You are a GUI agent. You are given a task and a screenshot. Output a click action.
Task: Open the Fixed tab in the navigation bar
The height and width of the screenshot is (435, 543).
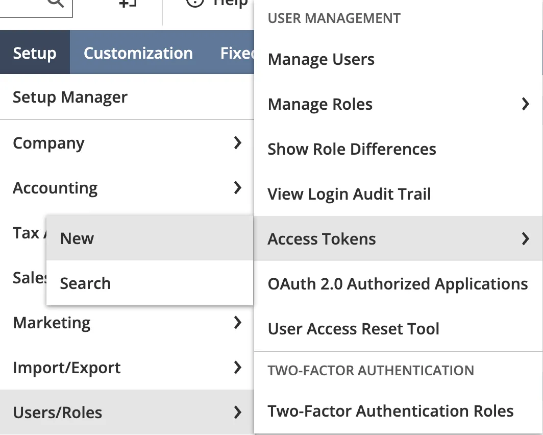(x=237, y=52)
